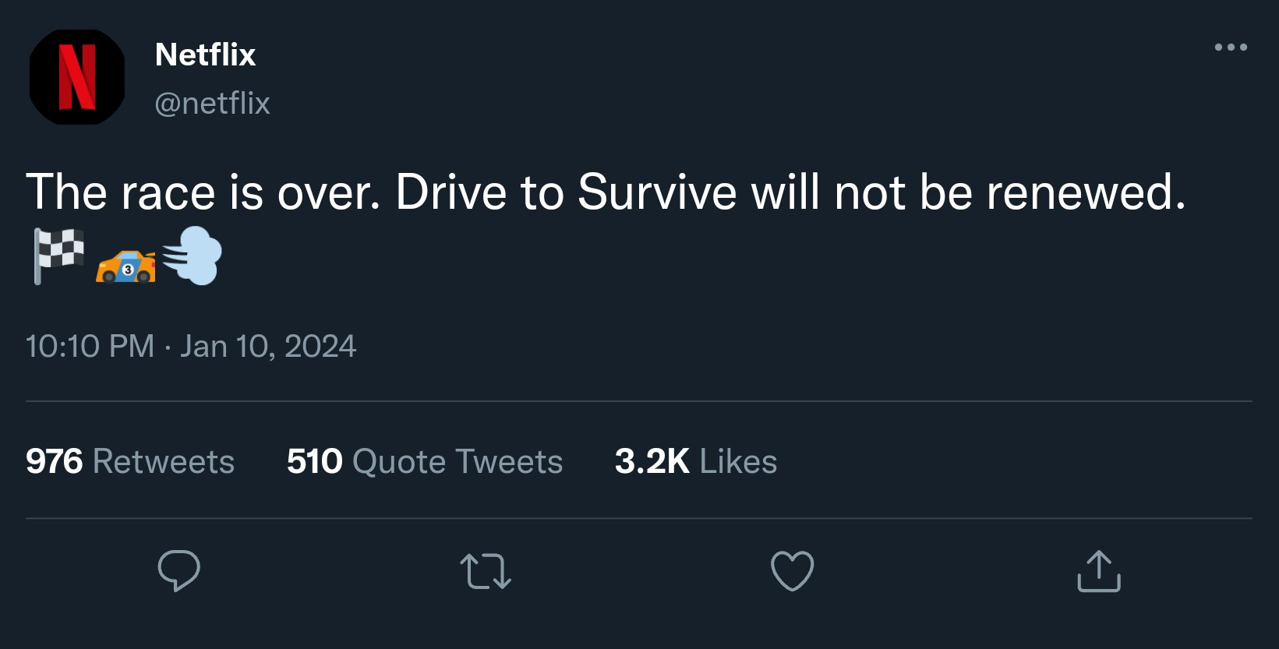Click the Netflix display name
Screen dimensions: 1279x649
tap(205, 55)
